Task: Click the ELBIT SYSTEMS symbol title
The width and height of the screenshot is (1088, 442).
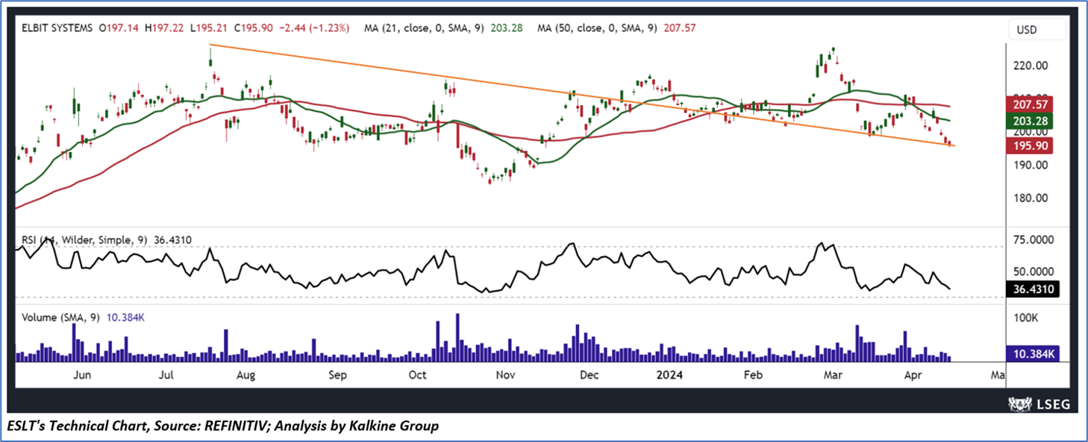Action: [57, 28]
